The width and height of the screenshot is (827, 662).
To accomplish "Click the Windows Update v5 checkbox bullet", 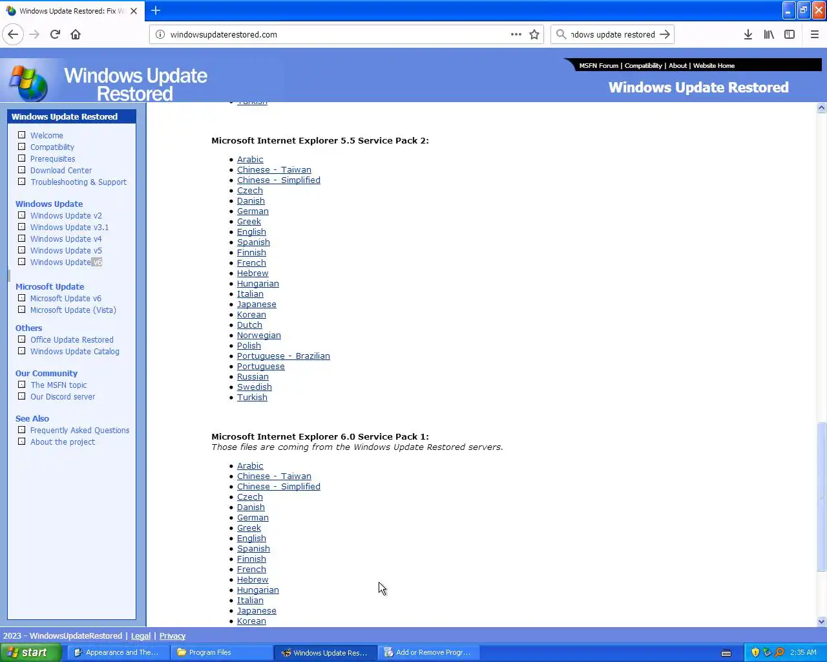I will point(21,250).
